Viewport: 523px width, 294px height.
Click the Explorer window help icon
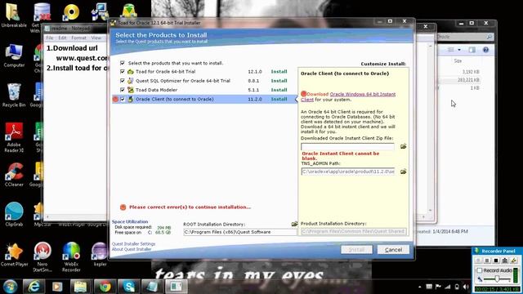[485, 50]
